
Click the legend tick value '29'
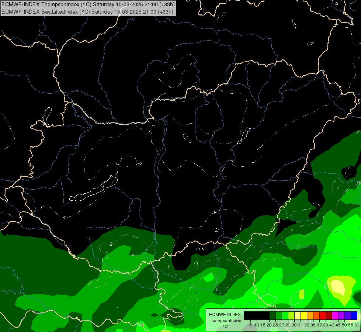point(288,325)
